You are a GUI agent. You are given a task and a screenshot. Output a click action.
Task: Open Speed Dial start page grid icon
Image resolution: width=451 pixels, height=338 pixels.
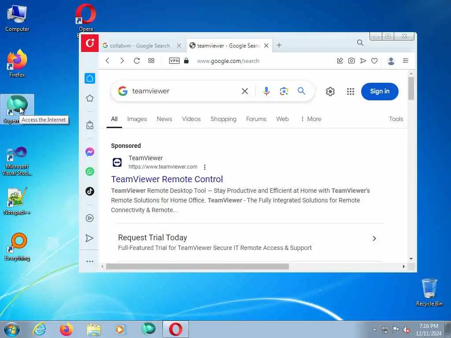pos(152,61)
